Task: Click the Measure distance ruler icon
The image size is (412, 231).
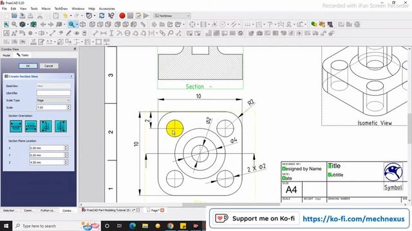Action: [143, 24]
